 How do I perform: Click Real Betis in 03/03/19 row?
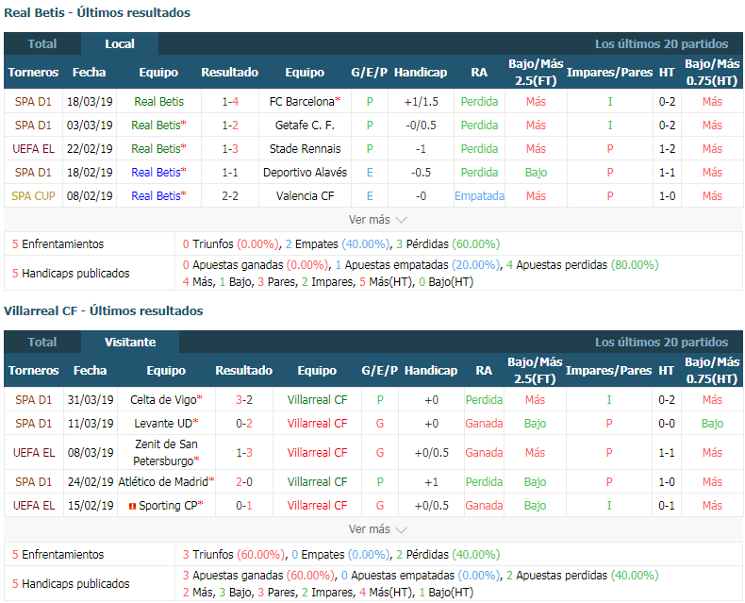(156, 126)
